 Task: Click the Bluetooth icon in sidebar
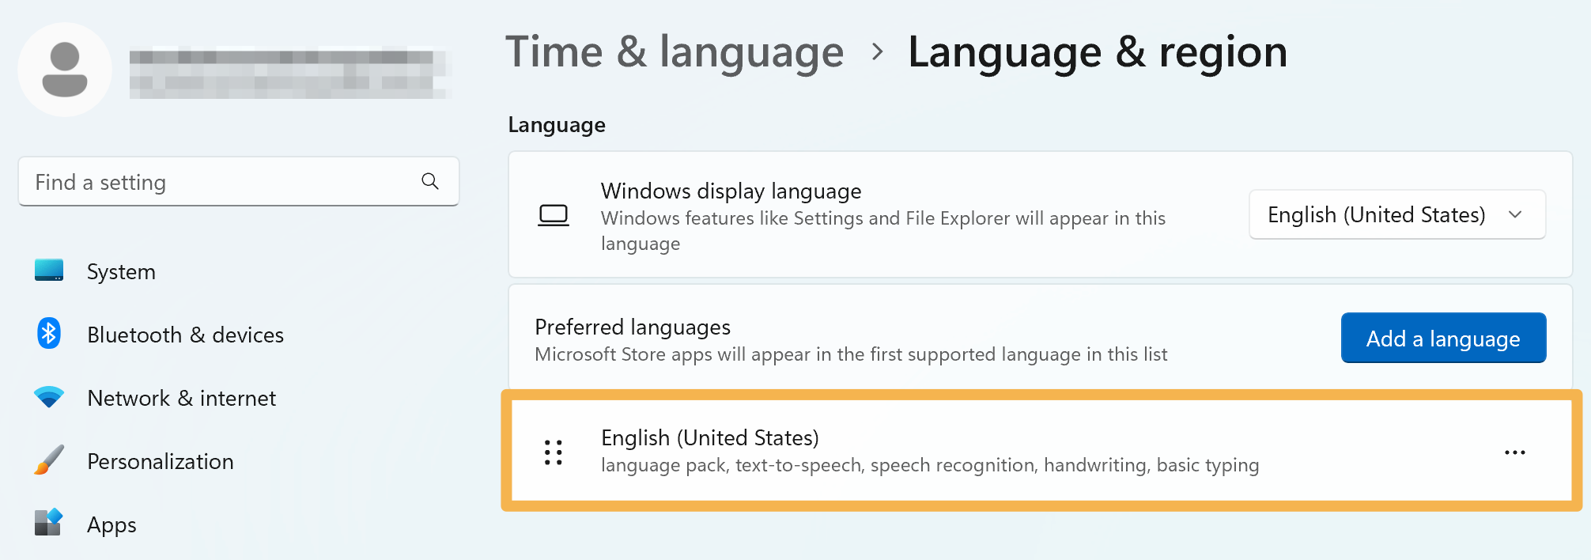coord(49,334)
